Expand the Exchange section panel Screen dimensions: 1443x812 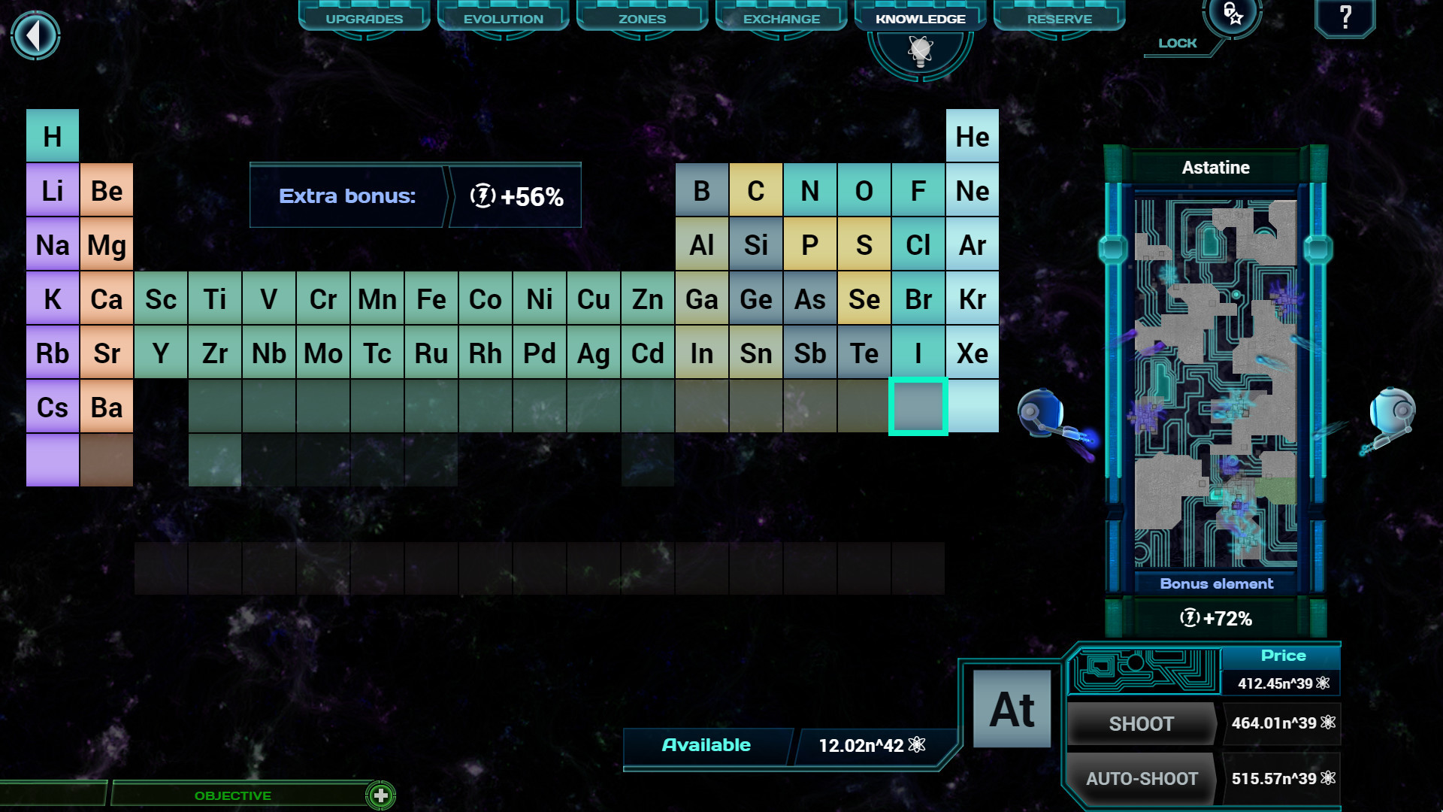[x=783, y=18]
